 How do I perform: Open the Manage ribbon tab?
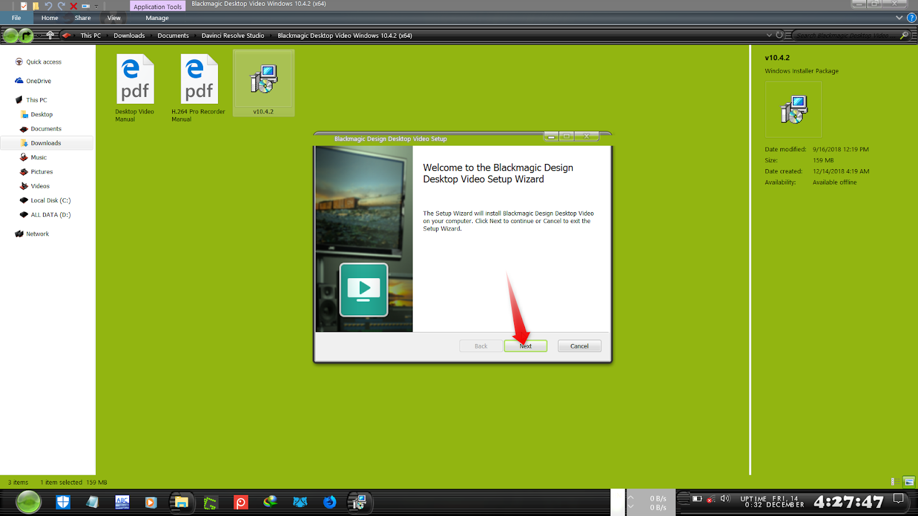click(157, 18)
